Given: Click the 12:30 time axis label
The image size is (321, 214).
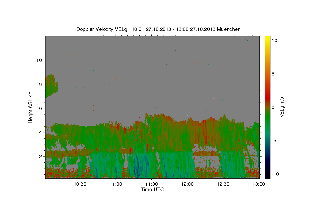Looking at the screenshot, I should tap(223, 184).
